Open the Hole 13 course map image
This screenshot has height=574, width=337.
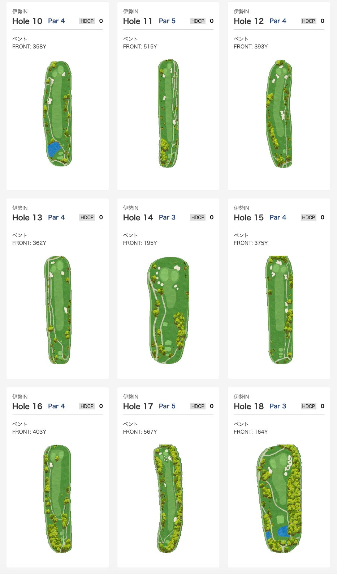tap(58, 310)
